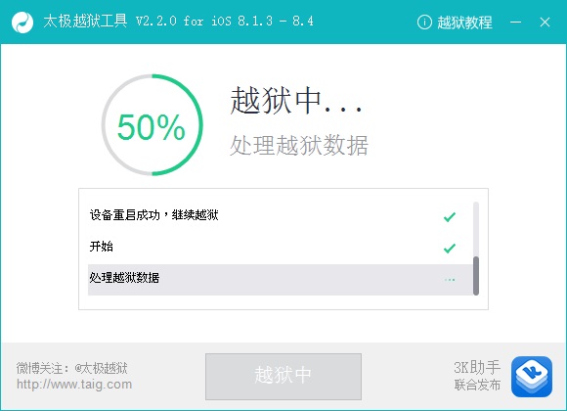The width and height of the screenshot is (567, 411).
Task: Click the log list scrollbar thumb
Action: tap(476, 276)
